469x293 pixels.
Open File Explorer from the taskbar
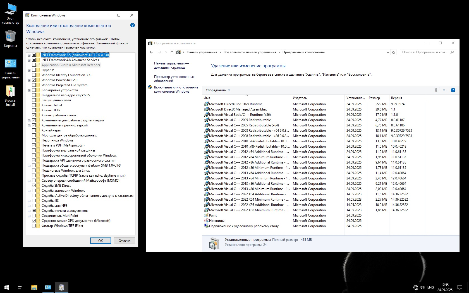pyautogui.click(x=34, y=287)
